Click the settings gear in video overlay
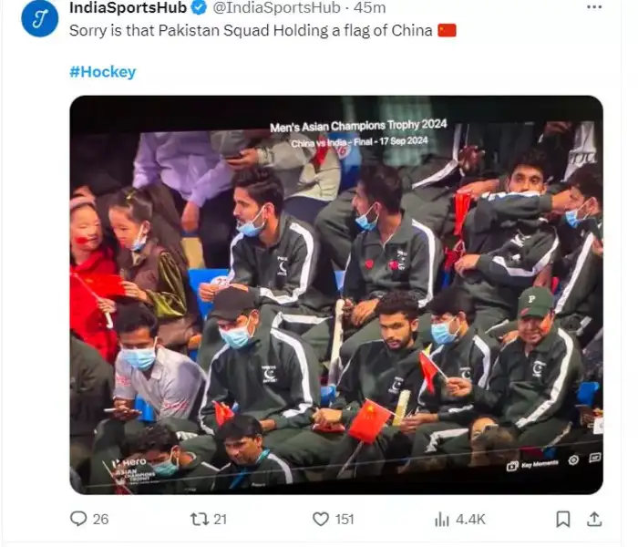 (573, 460)
